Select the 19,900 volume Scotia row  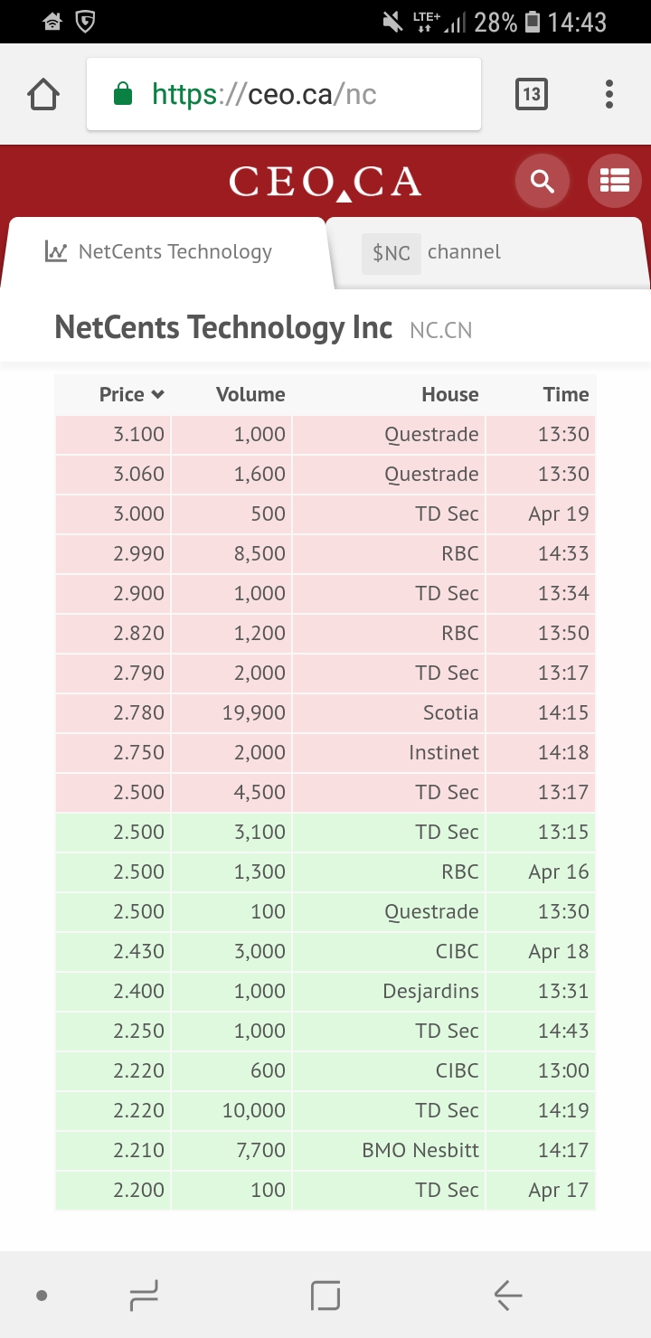[x=325, y=712]
